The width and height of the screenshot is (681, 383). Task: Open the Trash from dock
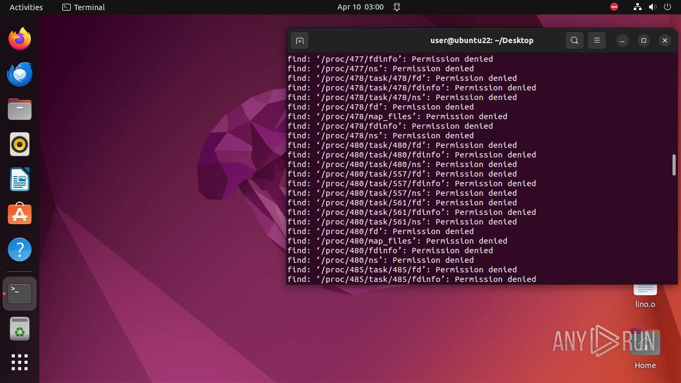[20, 329]
